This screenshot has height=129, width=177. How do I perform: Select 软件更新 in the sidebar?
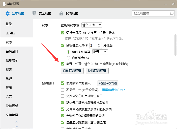(x=17, y=106)
